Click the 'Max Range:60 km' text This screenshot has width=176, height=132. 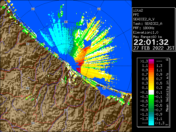tap(148, 37)
